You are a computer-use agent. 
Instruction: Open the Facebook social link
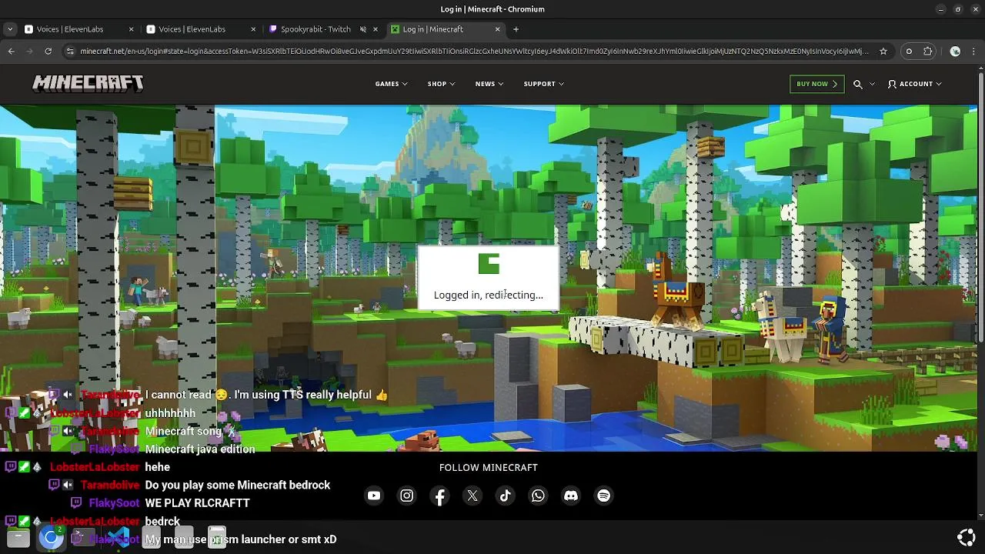coord(439,496)
